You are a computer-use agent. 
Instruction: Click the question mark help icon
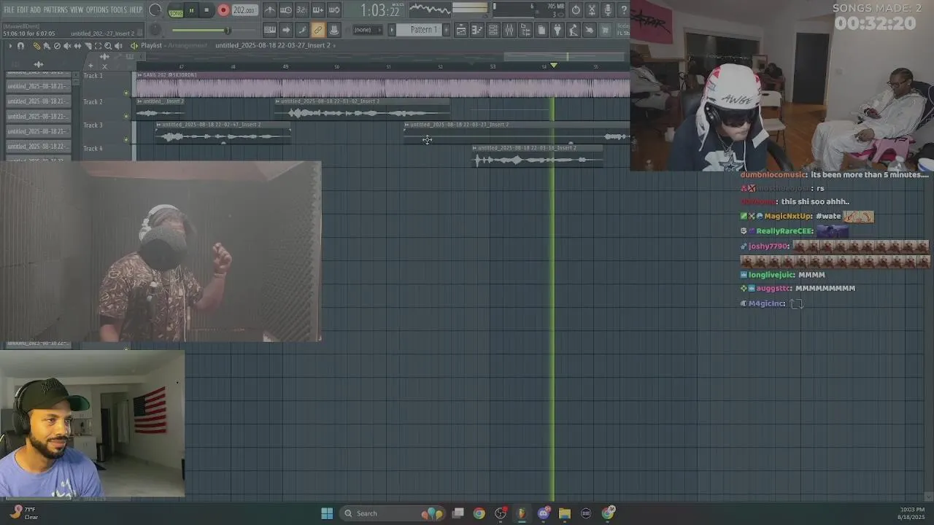click(624, 10)
